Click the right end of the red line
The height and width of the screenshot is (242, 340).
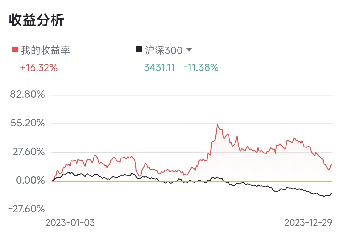pos(332,164)
